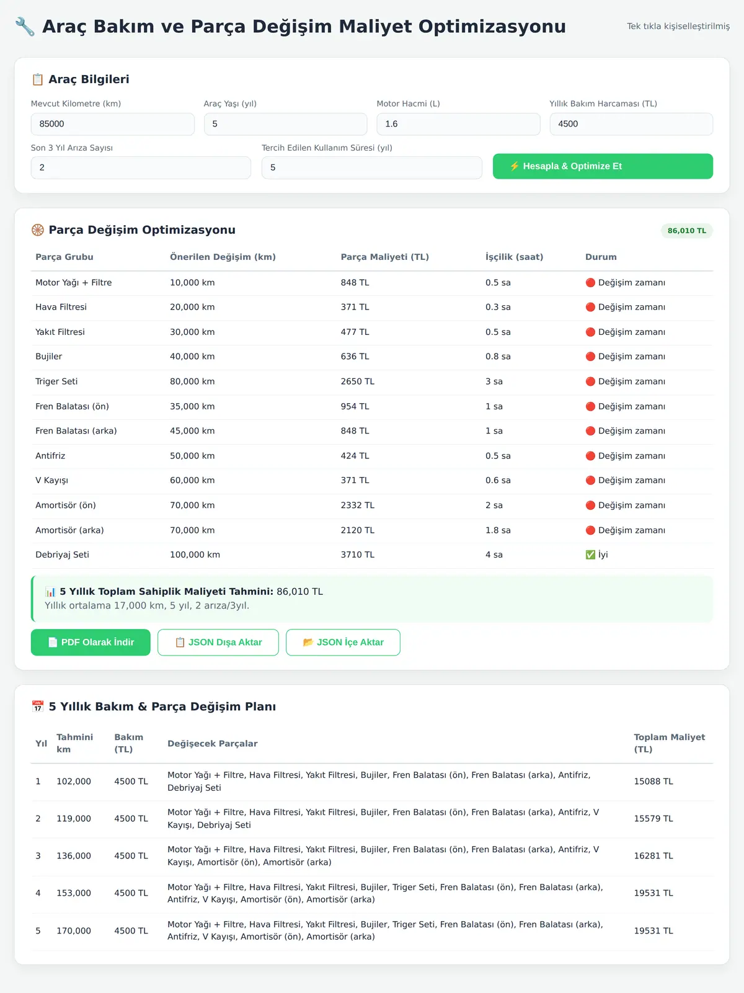Select the Tercih Edilen Kullanım Süresi field
This screenshot has width=744, height=993.
[x=372, y=167]
